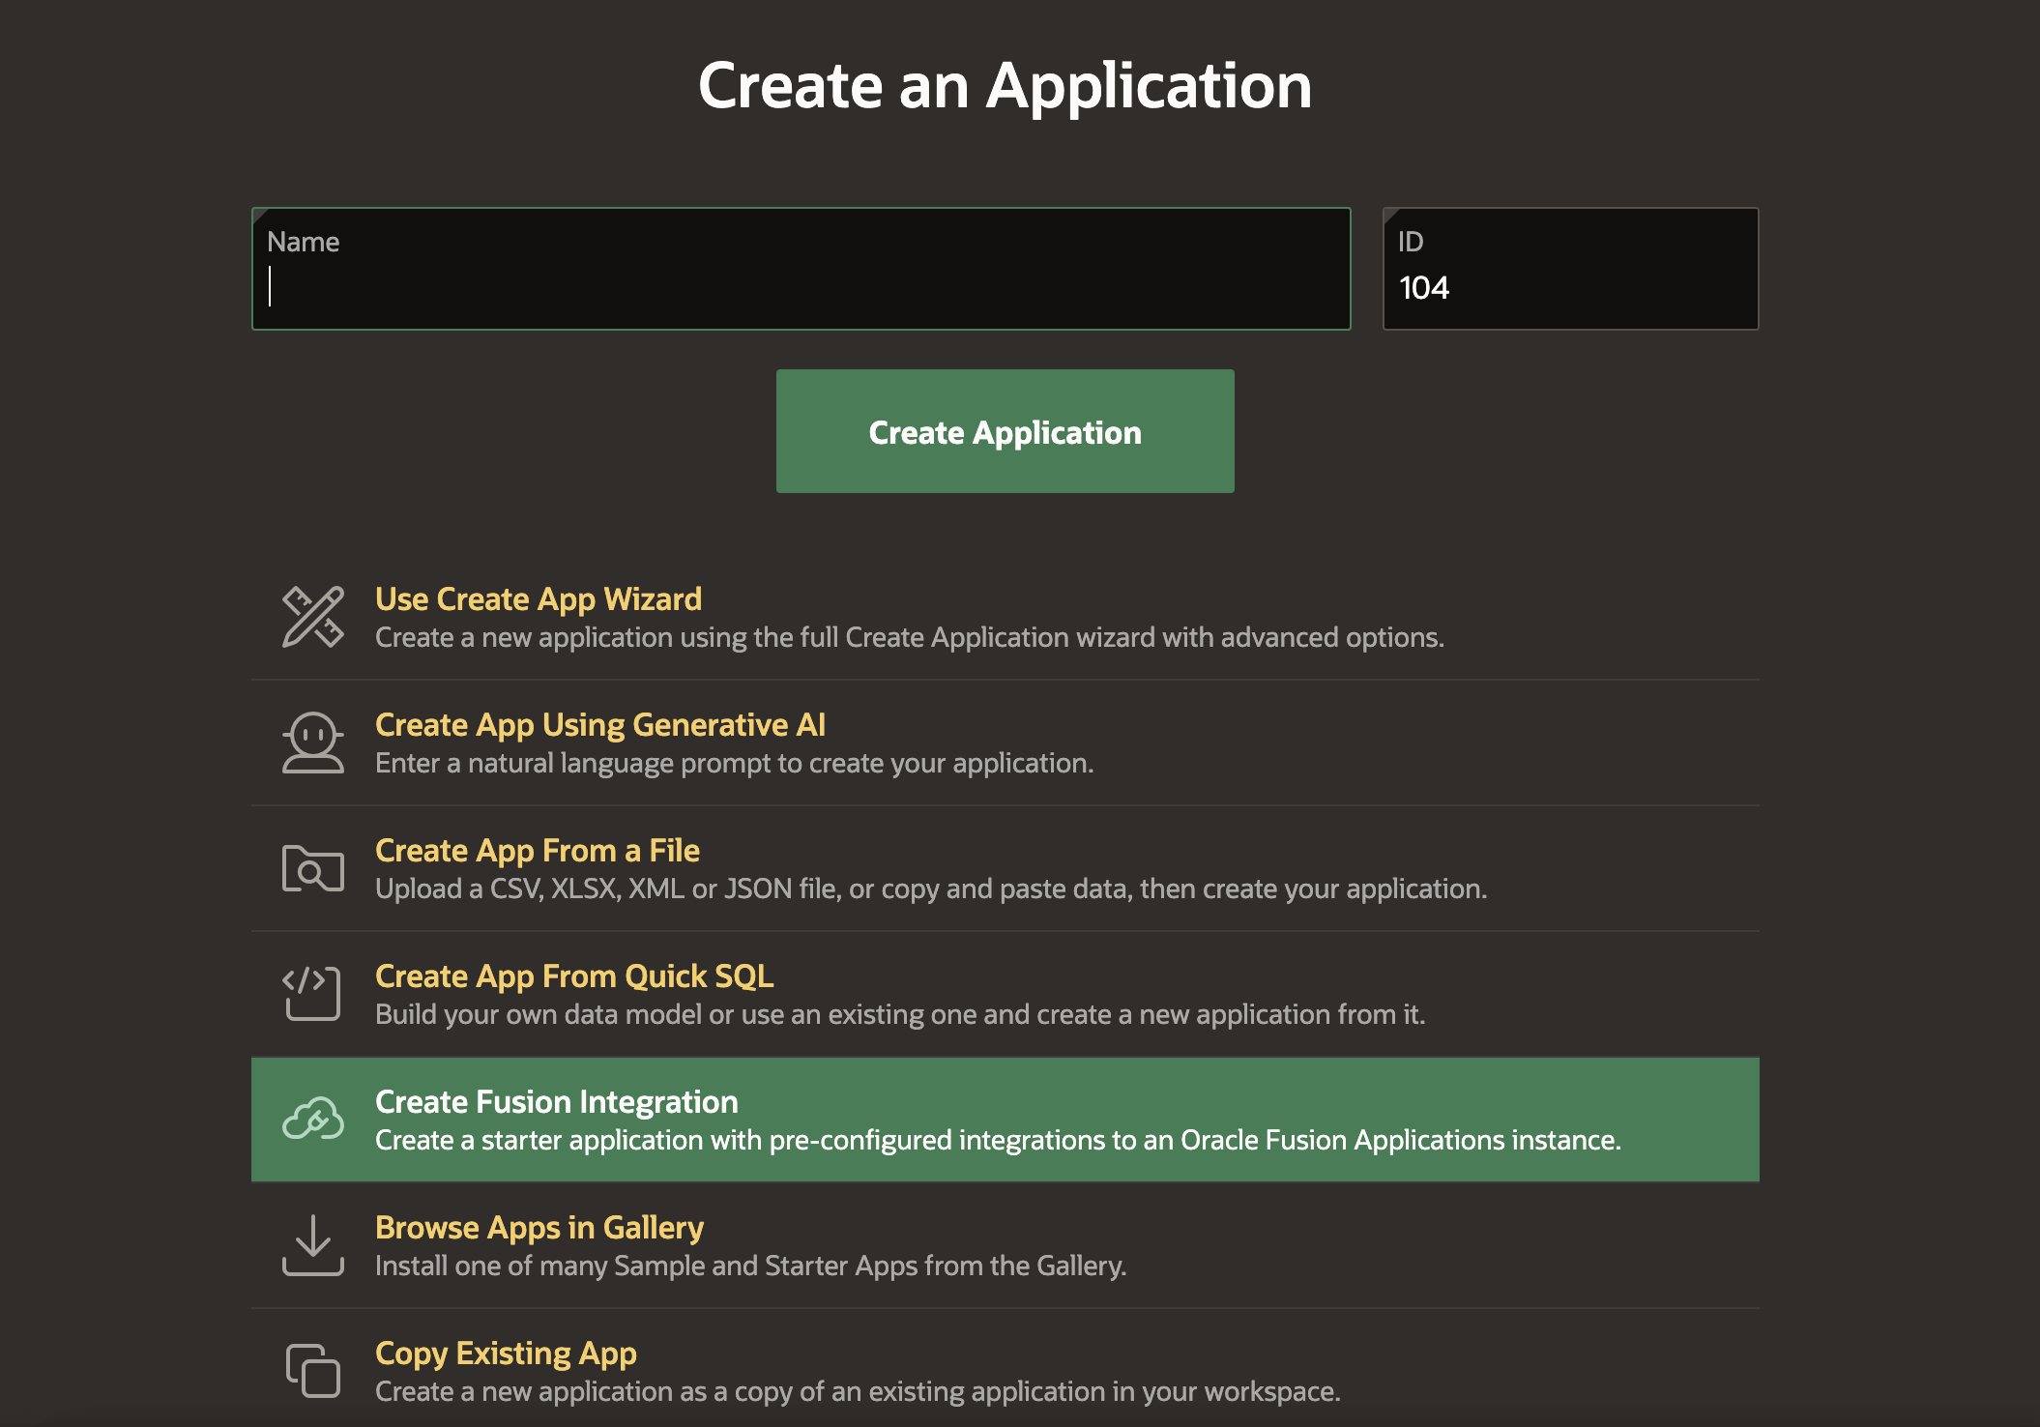Open Use Create App Wizard link

[x=539, y=599]
